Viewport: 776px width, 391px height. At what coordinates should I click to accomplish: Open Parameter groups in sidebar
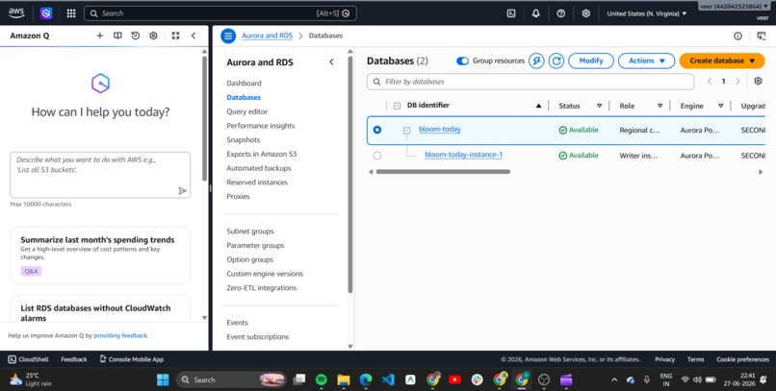(x=255, y=245)
